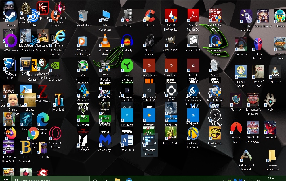Screen dimensions: 286x181
Task: Select the Death Coming game icon
Action: (246, 16)
